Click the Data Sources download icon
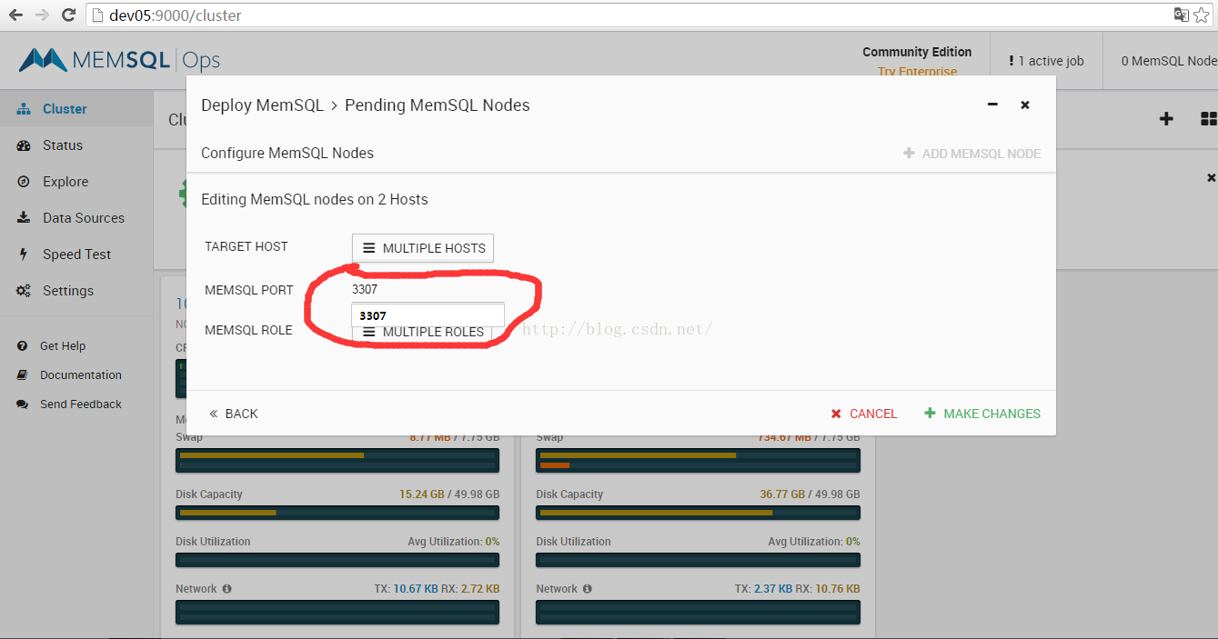1218x639 pixels. (x=24, y=217)
